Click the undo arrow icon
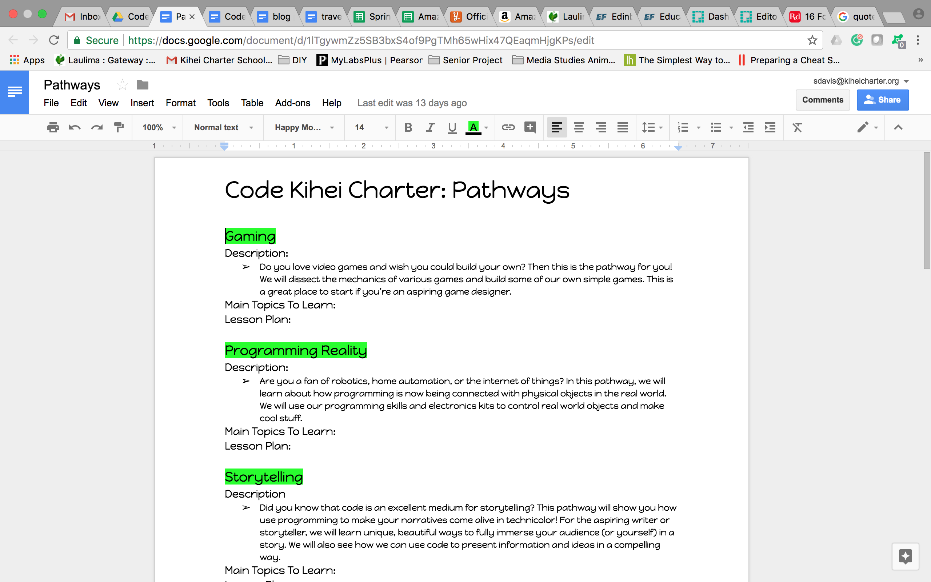The height and width of the screenshot is (582, 931). click(x=75, y=127)
